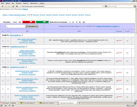
Task: Click 'Открыть параметры запроса' link
Action: [17, 15]
